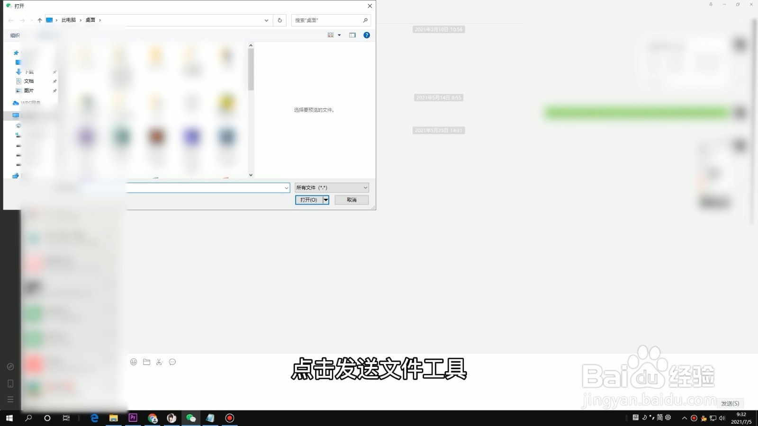758x426 pixels.
Task: Expand the view options dropdown arrow
Action: coord(339,35)
